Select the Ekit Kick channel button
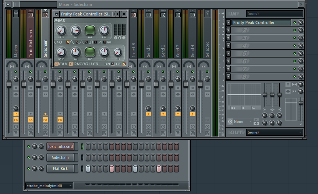The width and height of the screenshot is (318, 194). click(60, 169)
